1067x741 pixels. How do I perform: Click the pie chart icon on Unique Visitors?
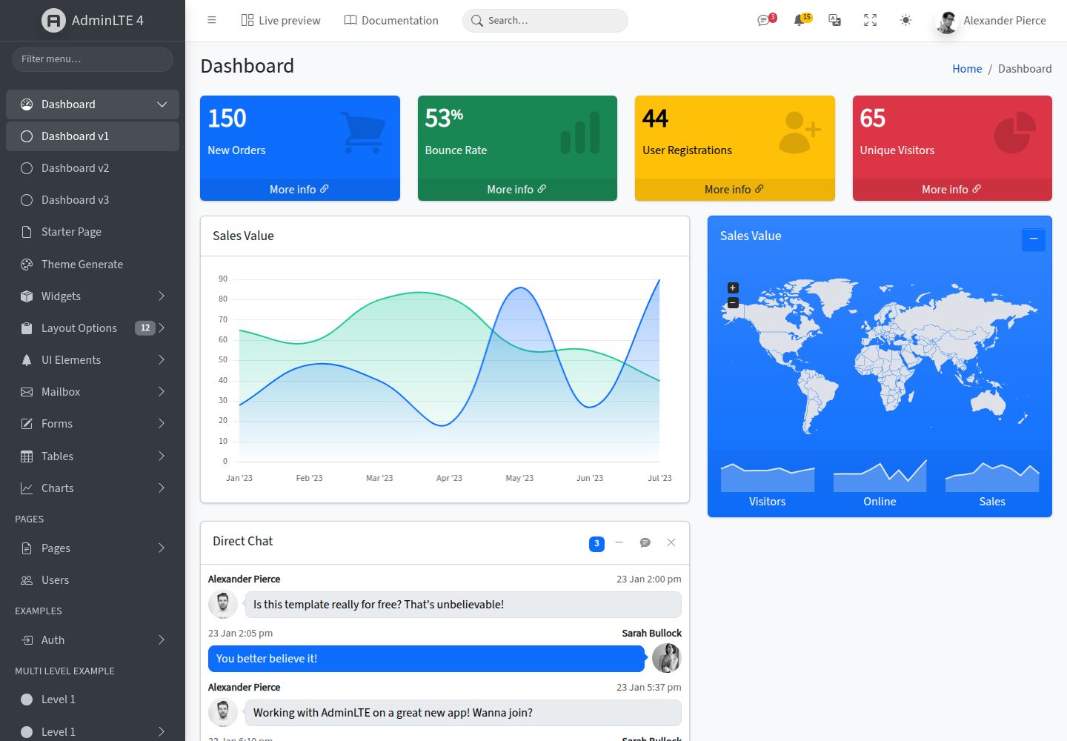1014,132
